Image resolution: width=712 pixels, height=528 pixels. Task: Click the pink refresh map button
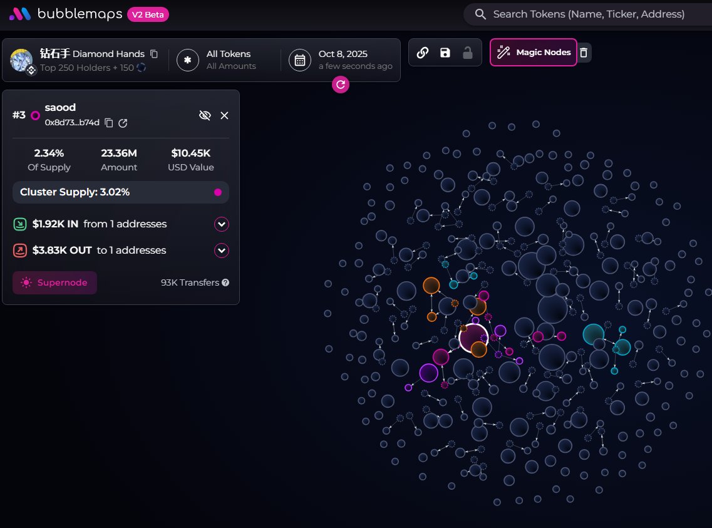341,84
